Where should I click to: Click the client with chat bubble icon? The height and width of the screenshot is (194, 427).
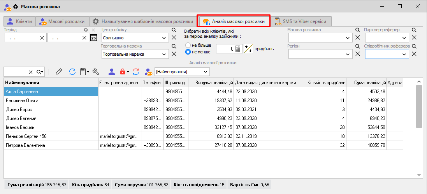coord(148,72)
